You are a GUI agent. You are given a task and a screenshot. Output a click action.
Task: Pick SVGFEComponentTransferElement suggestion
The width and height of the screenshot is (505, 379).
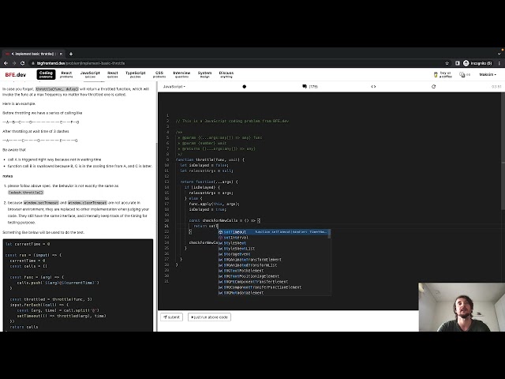pos(274,282)
